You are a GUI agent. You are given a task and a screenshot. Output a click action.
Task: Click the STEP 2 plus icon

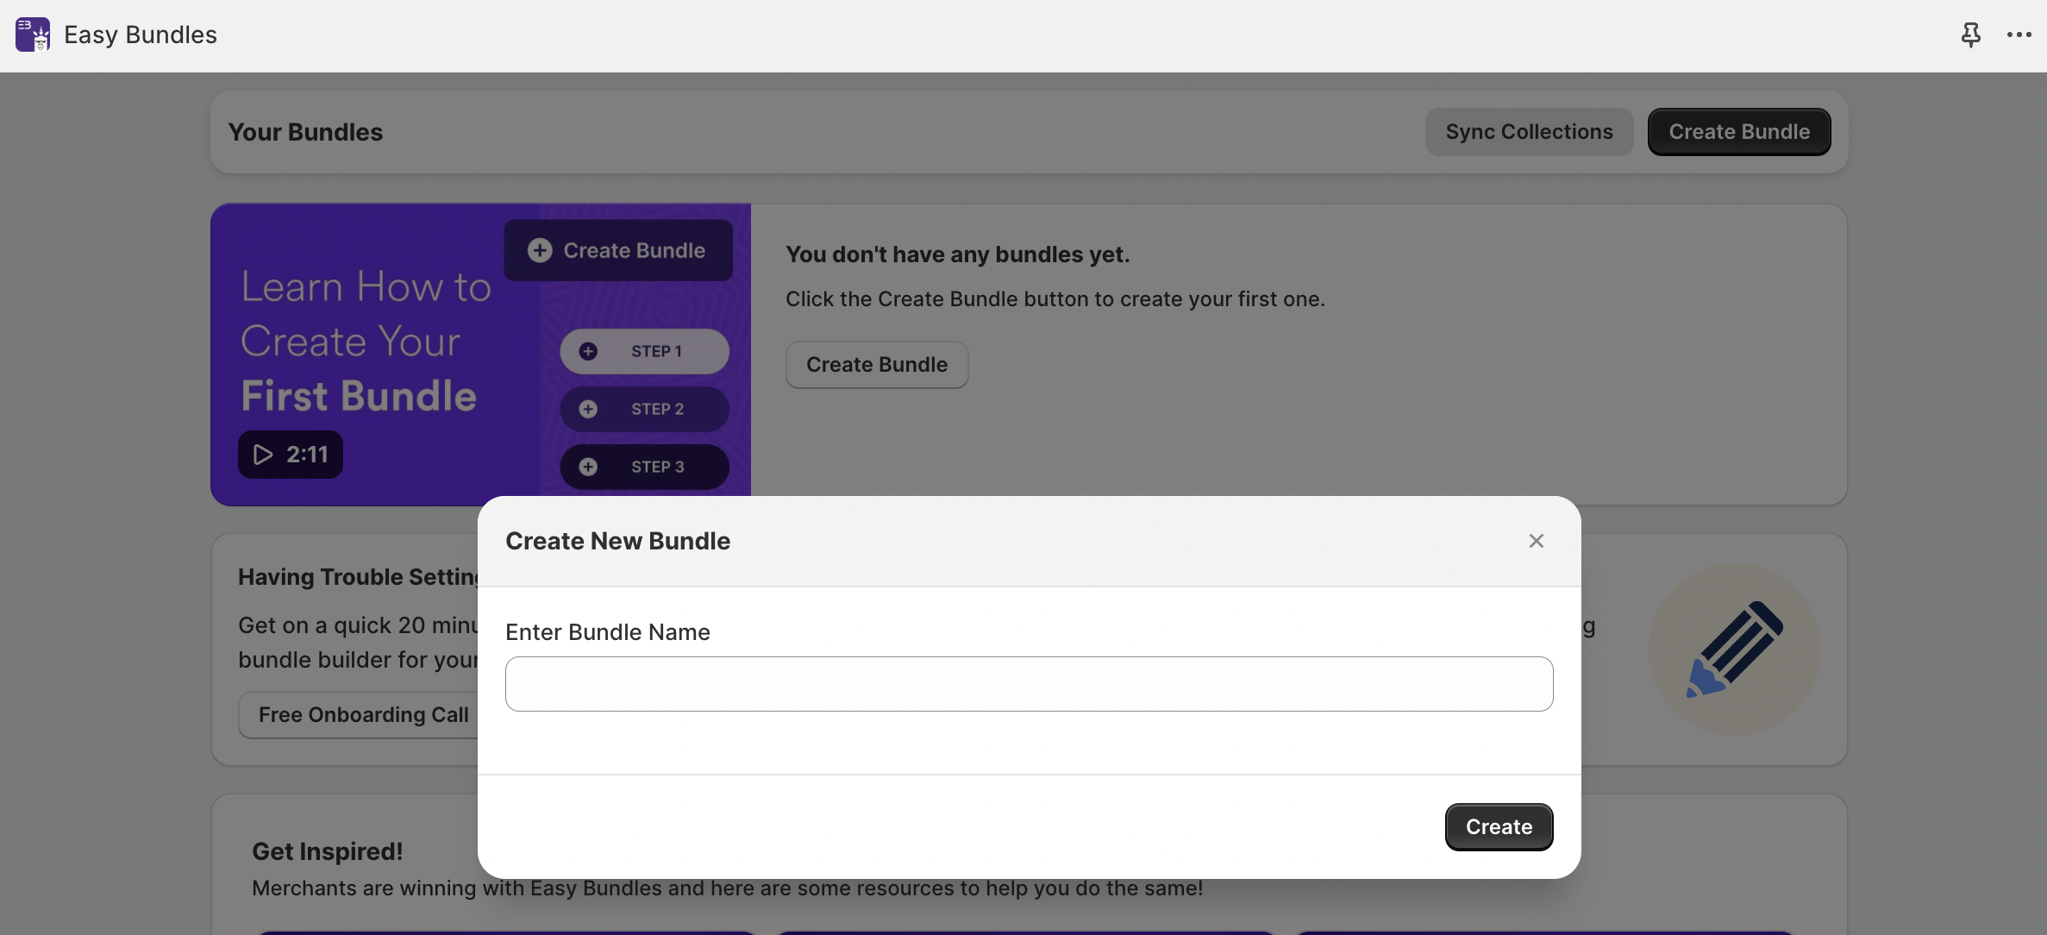click(588, 409)
